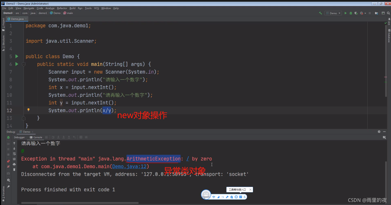Screen dimensions: 391x205
Task: Close the 工具箱快捷入口 popup
Action: (x=250, y=190)
